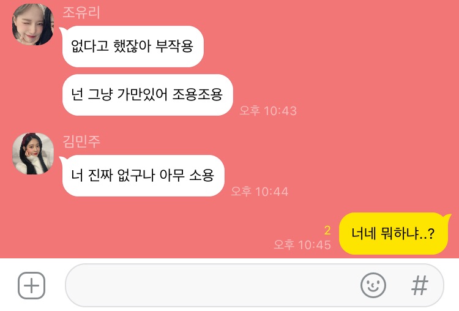The width and height of the screenshot is (459, 311).
Task: Open the emoticon picker smiley icon
Action: coord(373,285)
